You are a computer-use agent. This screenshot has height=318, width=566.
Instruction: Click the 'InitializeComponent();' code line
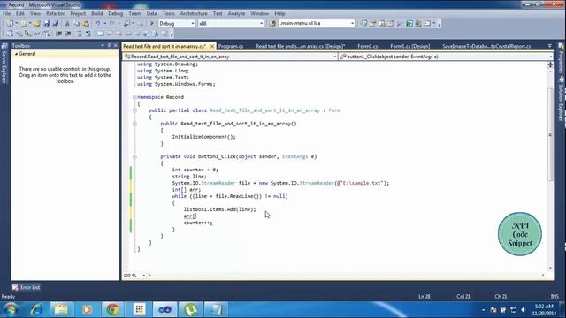(x=203, y=137)
